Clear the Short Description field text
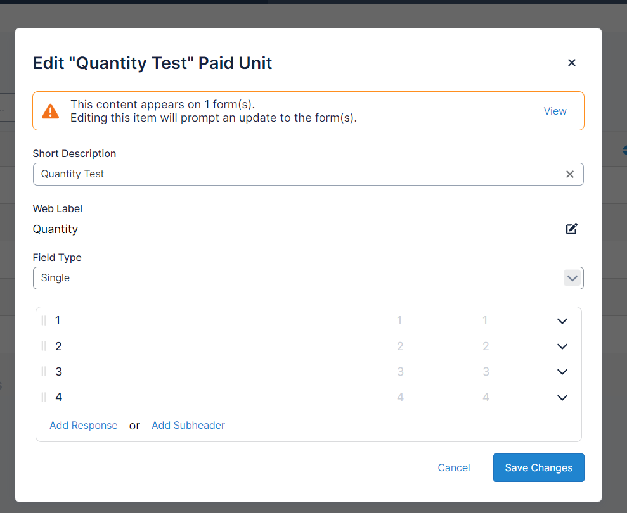Screen dimensions: 627x513 [569, 174]
